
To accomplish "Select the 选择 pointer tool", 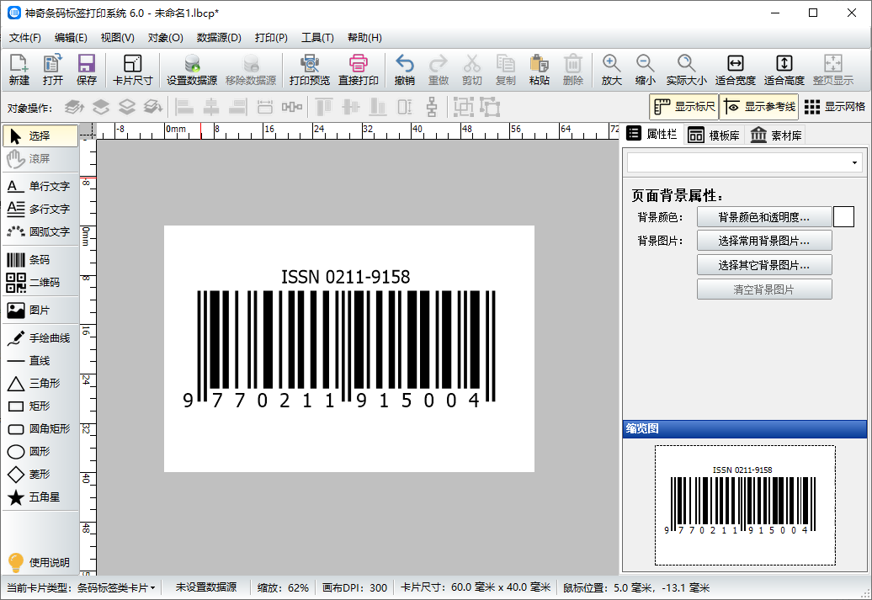I will (x=40, y=135).
